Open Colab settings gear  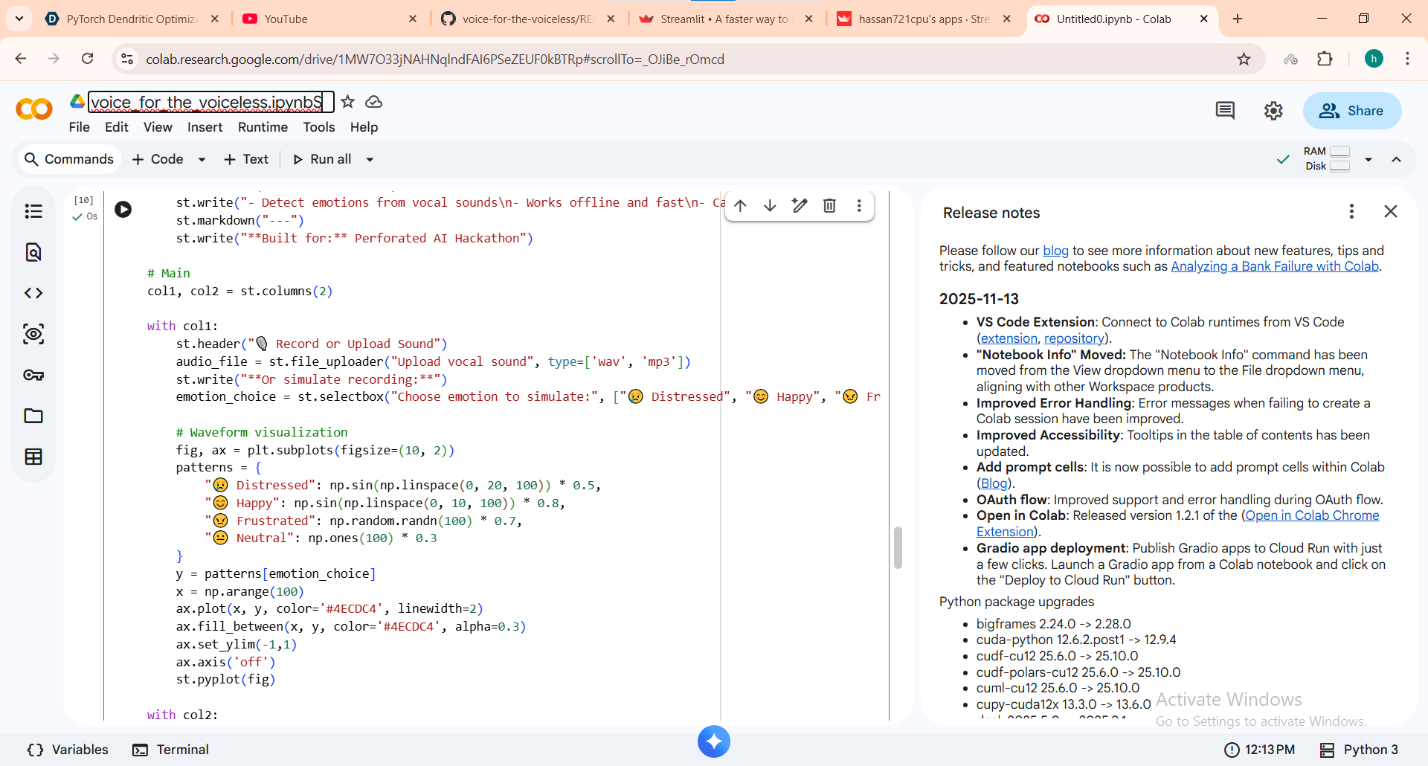click(1273, 111)
